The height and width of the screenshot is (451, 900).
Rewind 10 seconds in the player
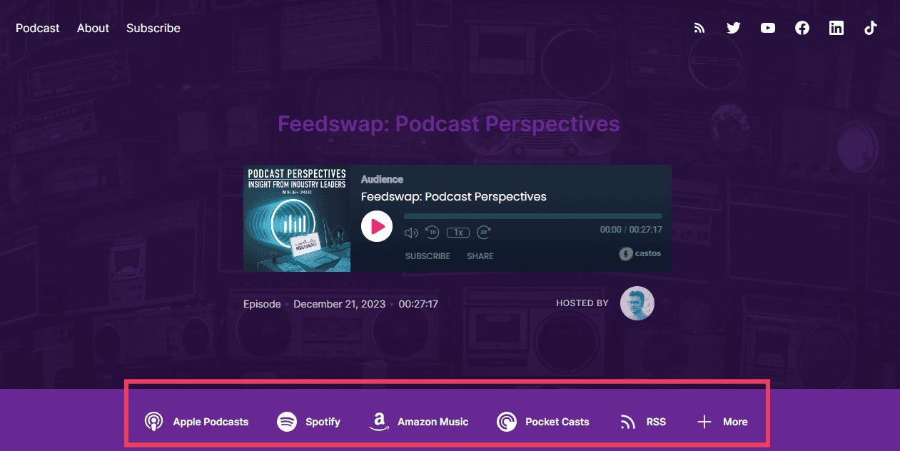[432, 232]
